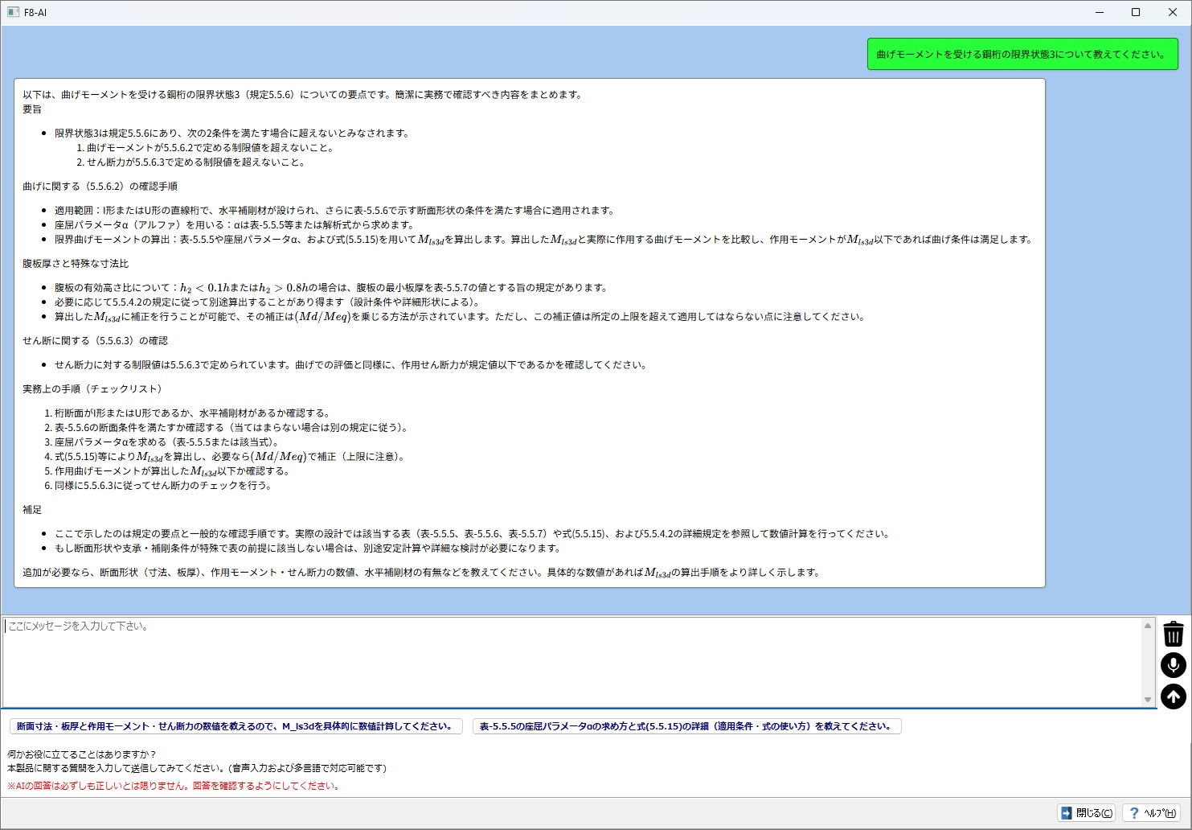1192x830 pixels.
Task: Click the F8-AI app icon in title bar
Action: (13, 12)
